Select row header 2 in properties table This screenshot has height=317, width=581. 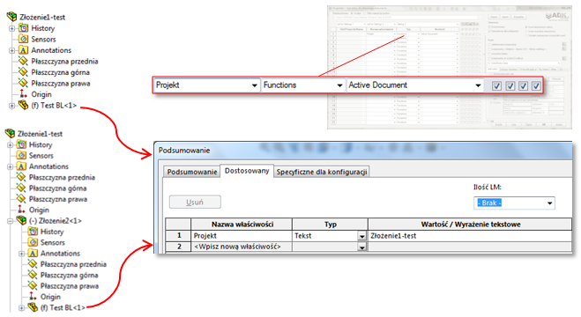pyautogui.click(x=178, y=247)
